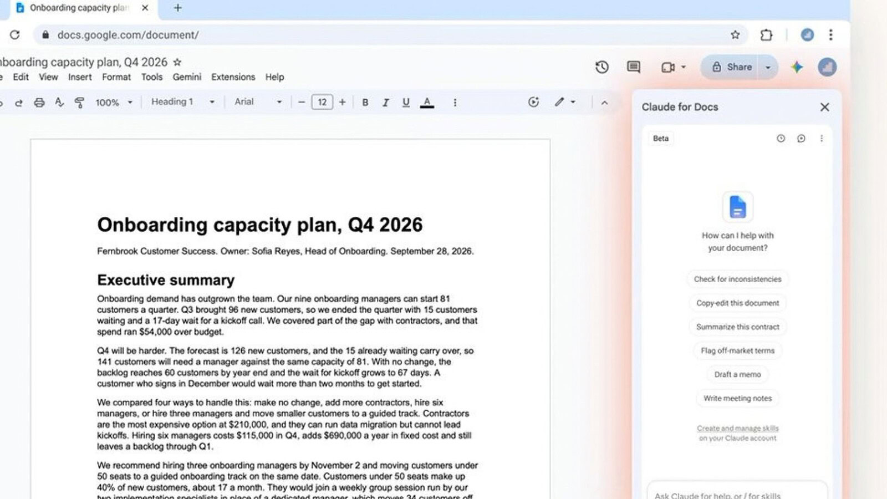This screenshot has width=887, height=499.
Task: Choose the Draft a memo suggestion
Action: [x=737, y=375]
